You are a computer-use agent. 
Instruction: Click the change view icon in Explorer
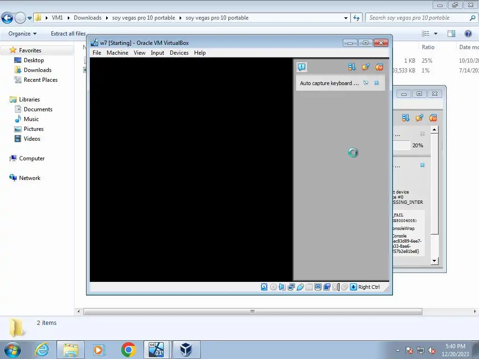point(426,34)
